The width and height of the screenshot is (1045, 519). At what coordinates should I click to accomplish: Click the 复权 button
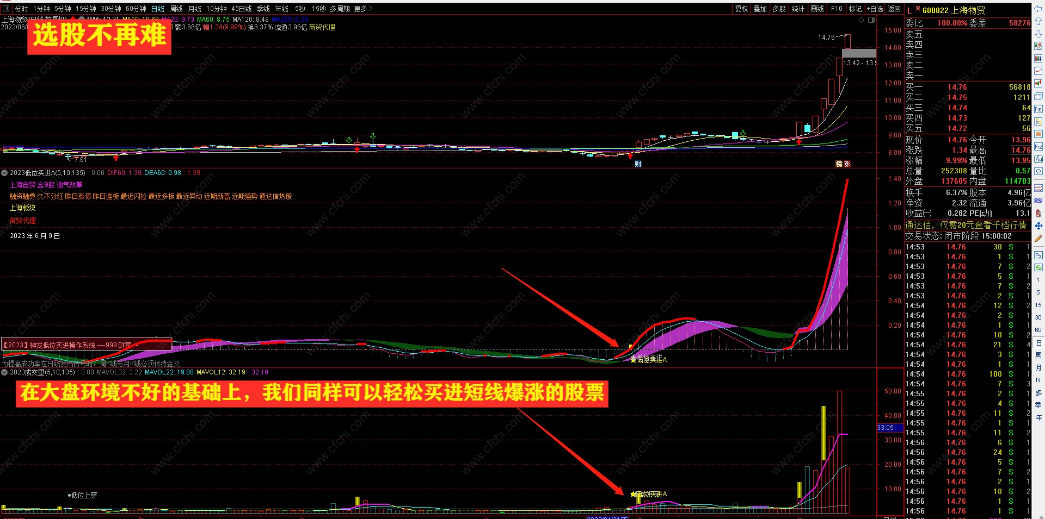pyautogui.click(x=742, y=9)
